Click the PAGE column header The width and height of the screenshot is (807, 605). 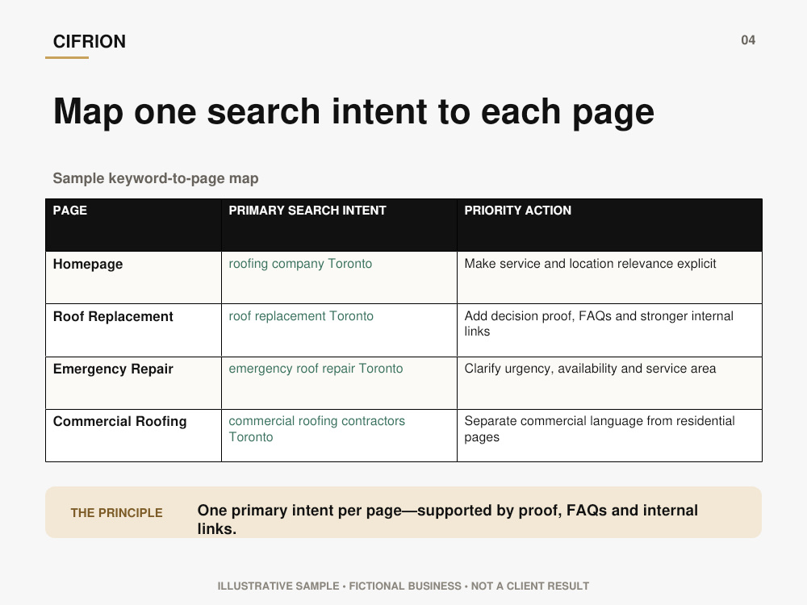click(x=70, y=211)
